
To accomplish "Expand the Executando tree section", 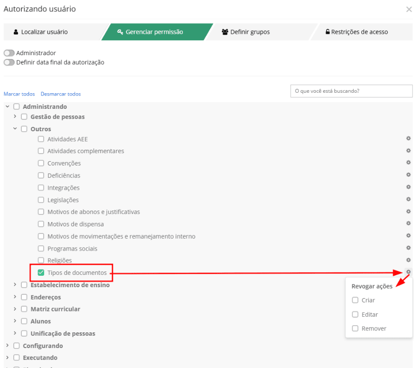I will pyautogui.click(x=8, y=358).
